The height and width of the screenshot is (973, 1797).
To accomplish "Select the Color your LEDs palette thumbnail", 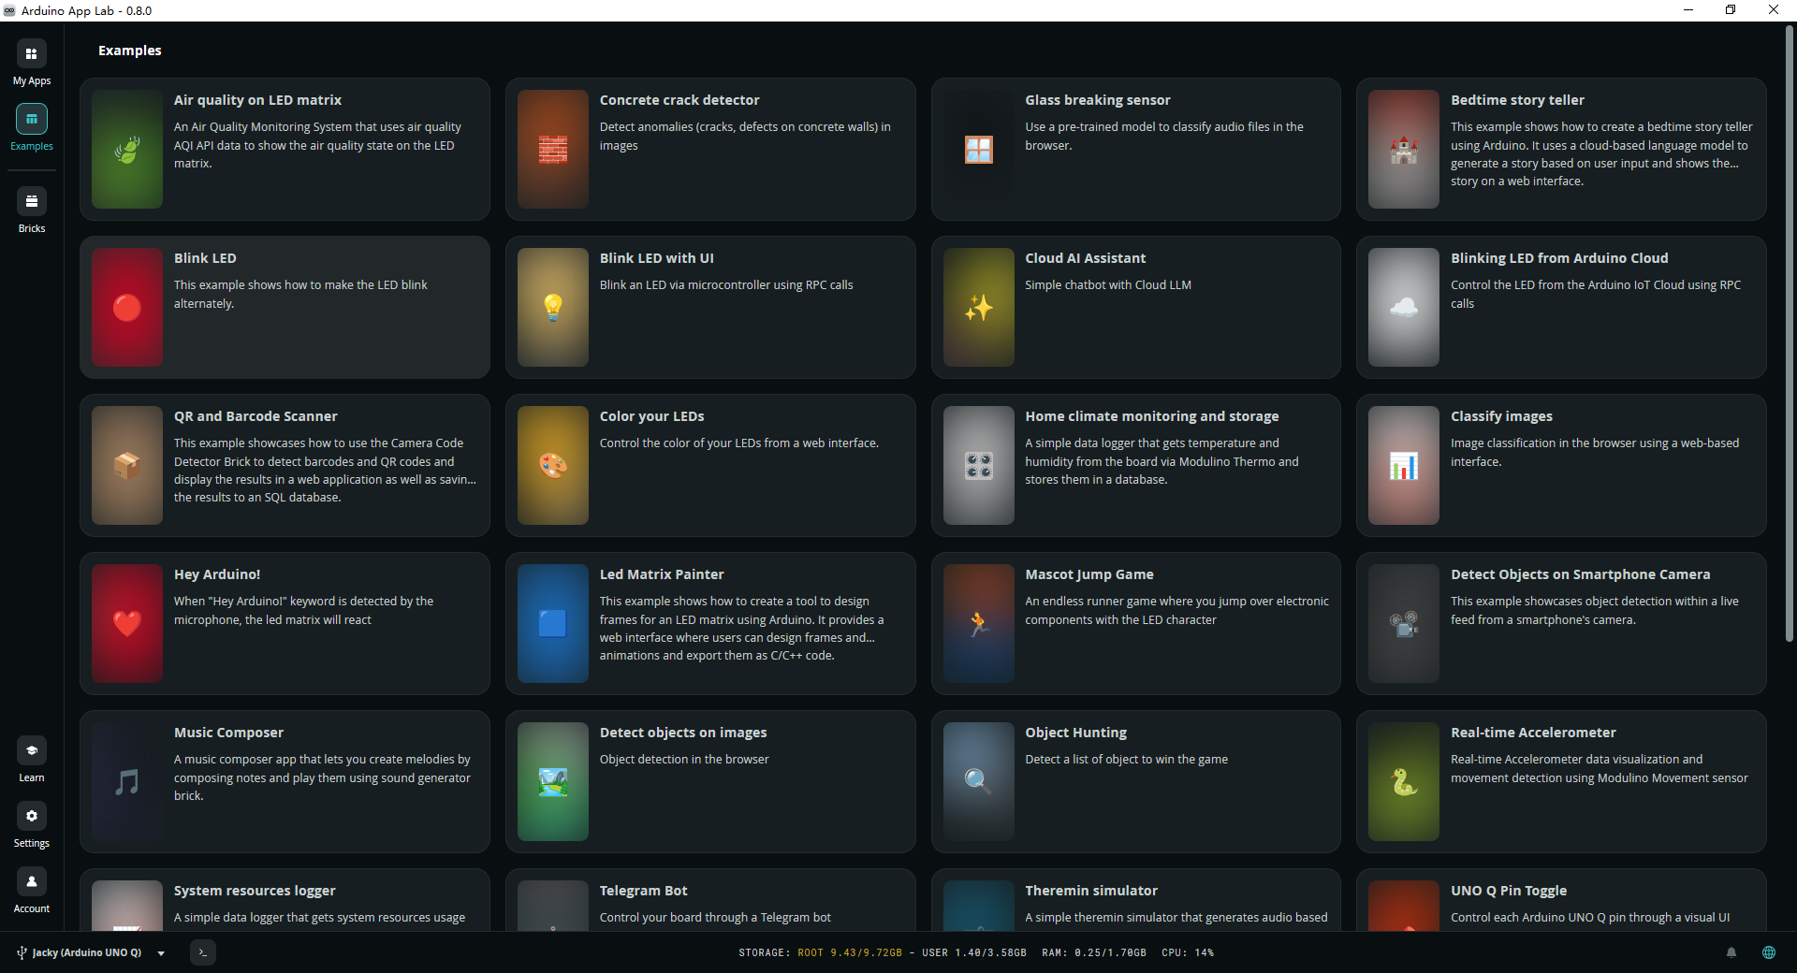I will pos(552,465).
